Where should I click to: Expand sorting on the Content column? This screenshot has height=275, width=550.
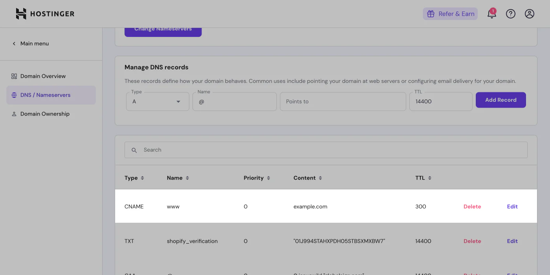point(321,178)
